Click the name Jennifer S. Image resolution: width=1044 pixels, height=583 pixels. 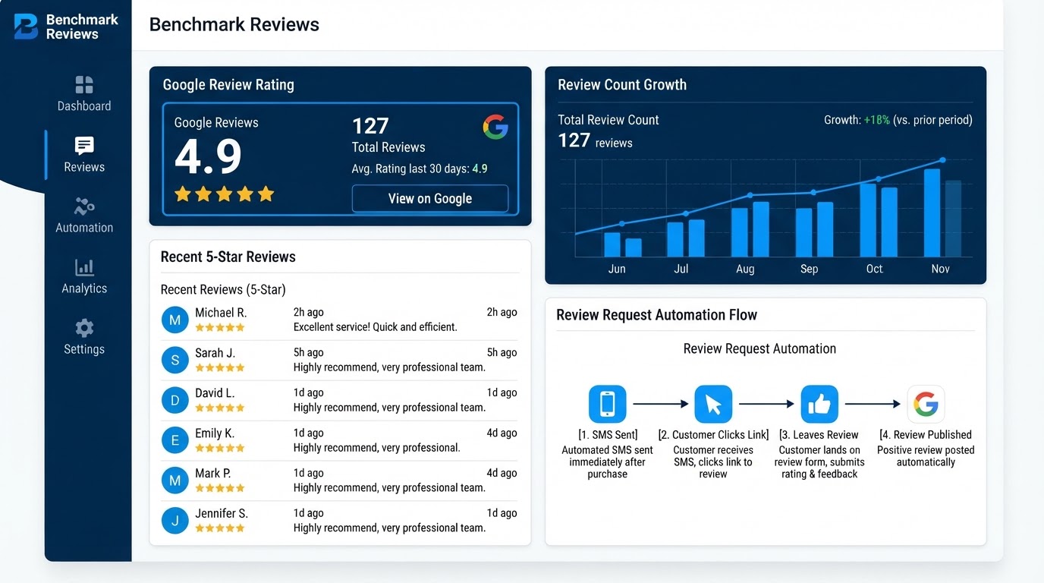222,513
